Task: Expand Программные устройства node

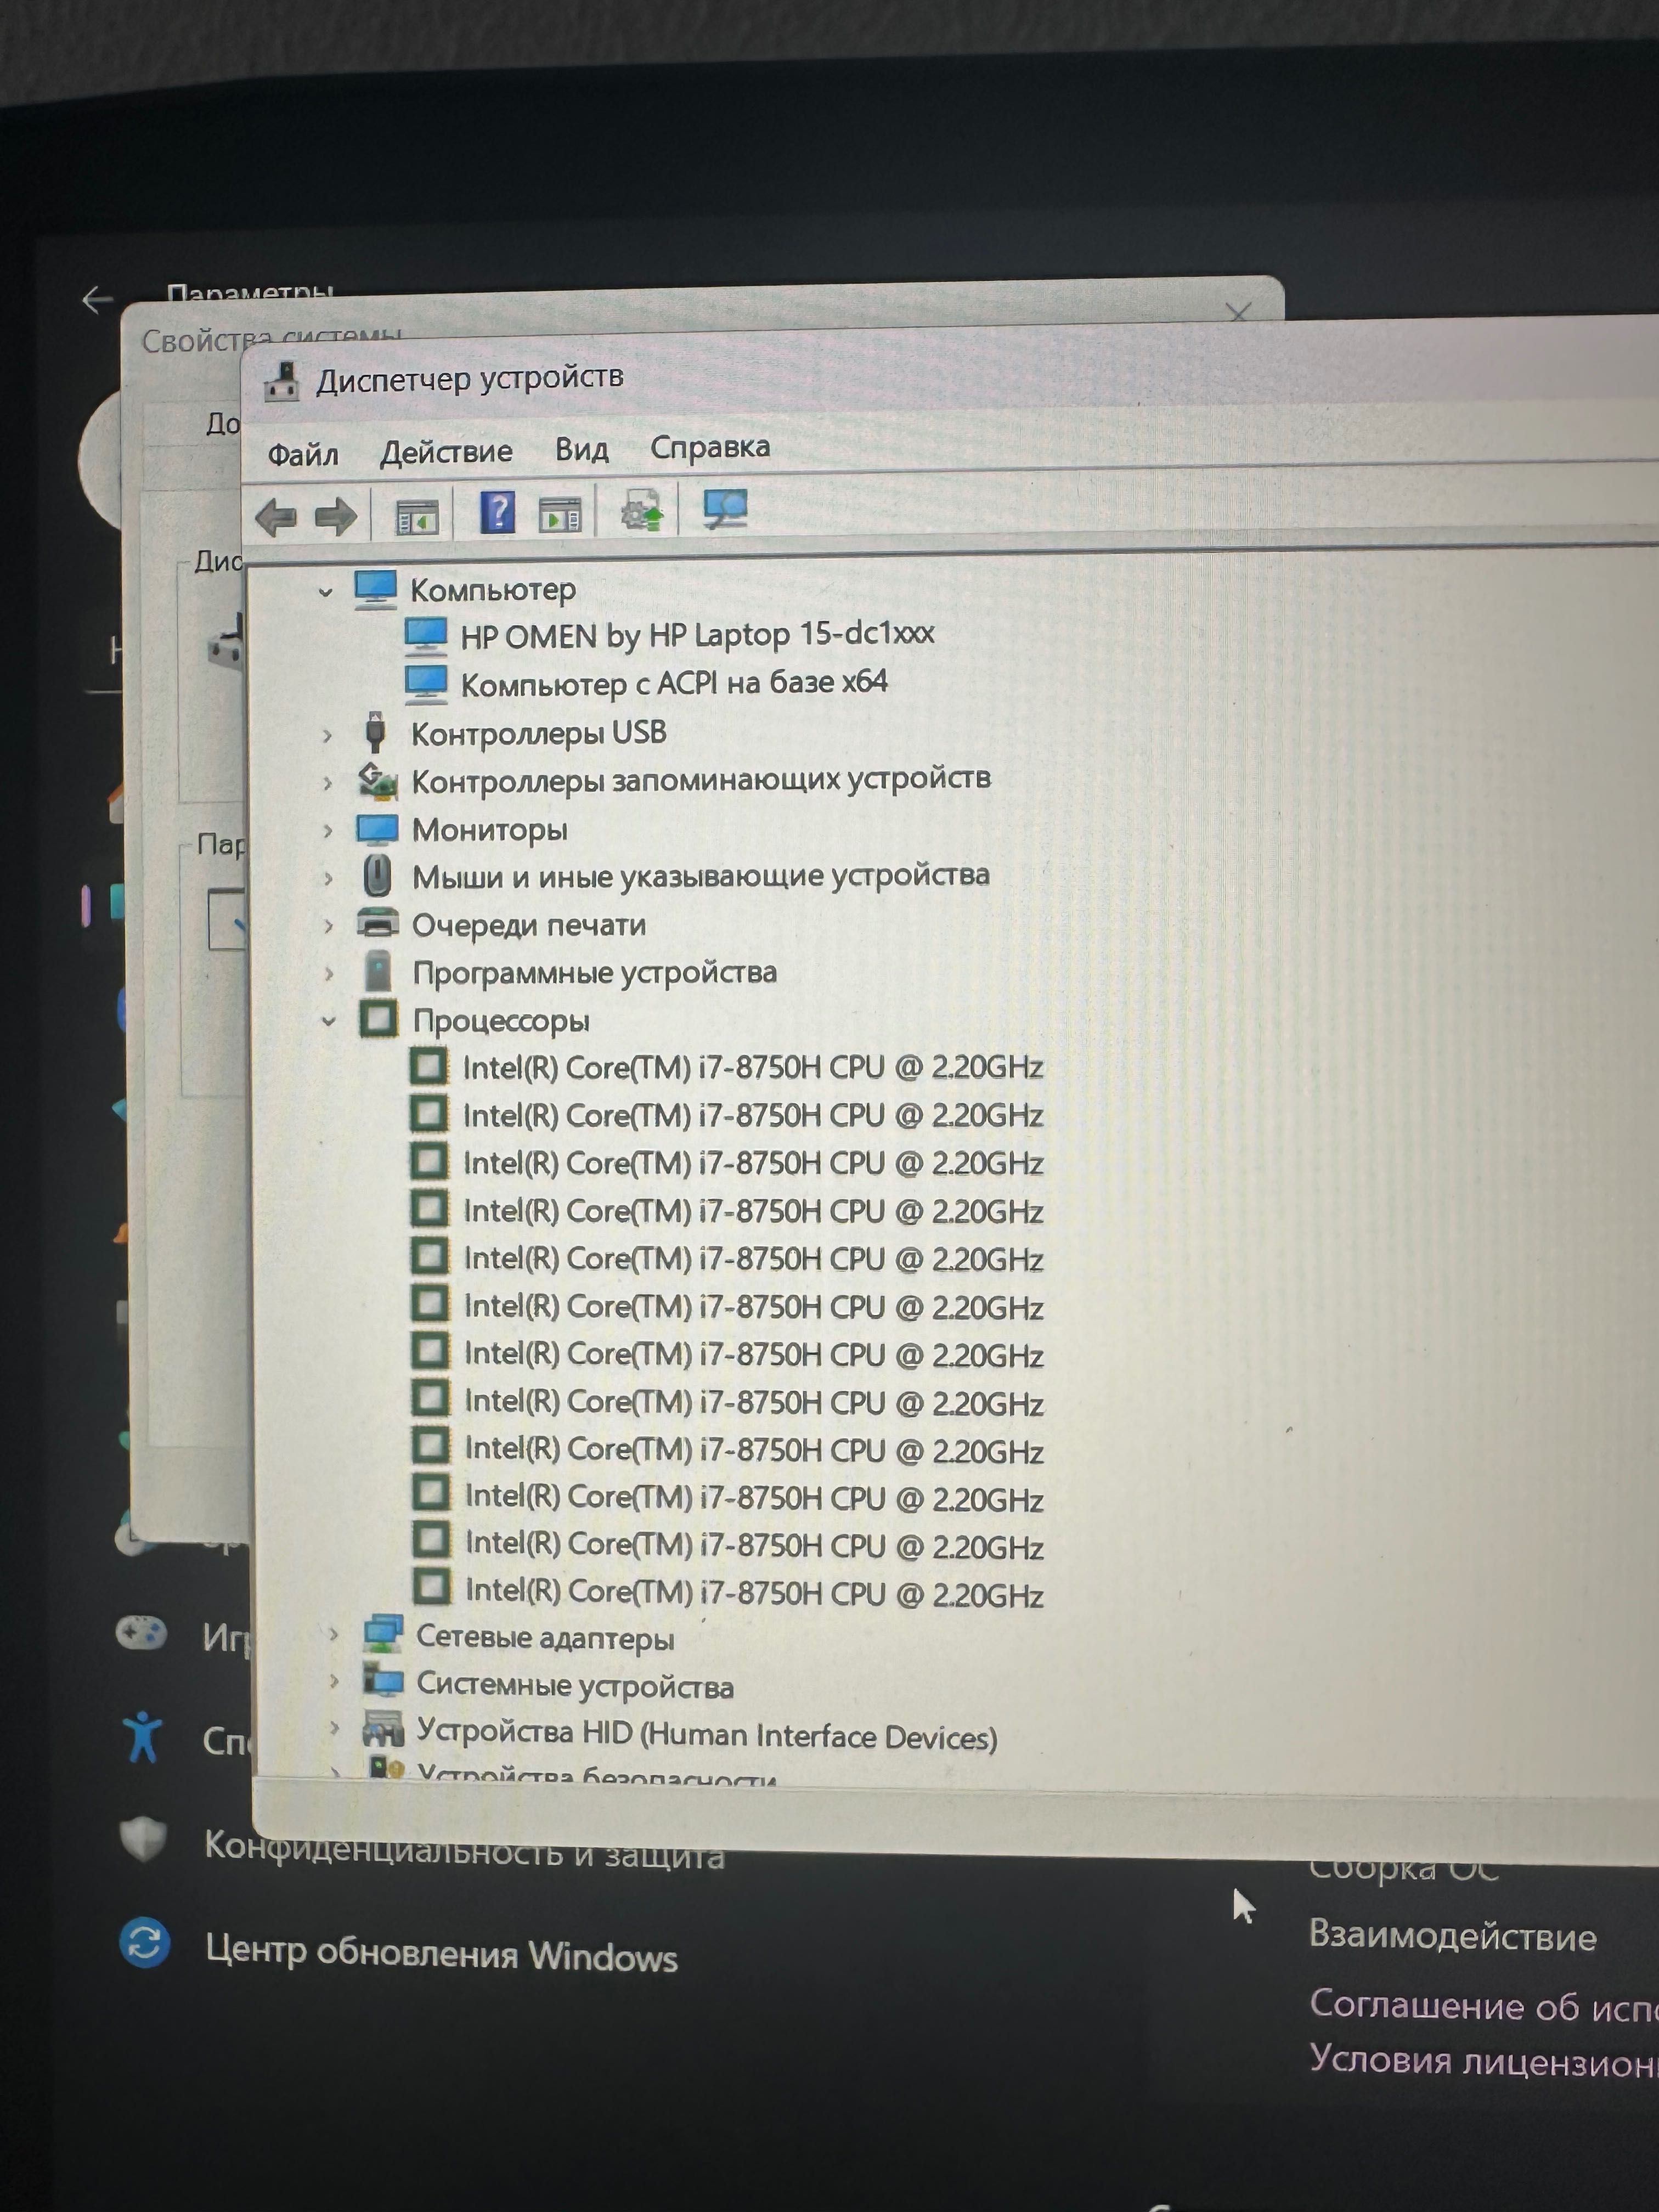Action: [329, 974]
